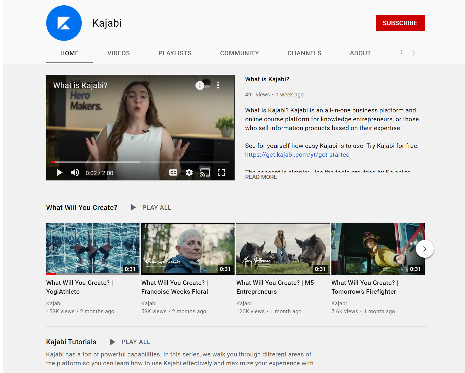Open the HOME tab
Image resolution: width=465 pixels, height=373 pixels.
[x=70, y=53]
